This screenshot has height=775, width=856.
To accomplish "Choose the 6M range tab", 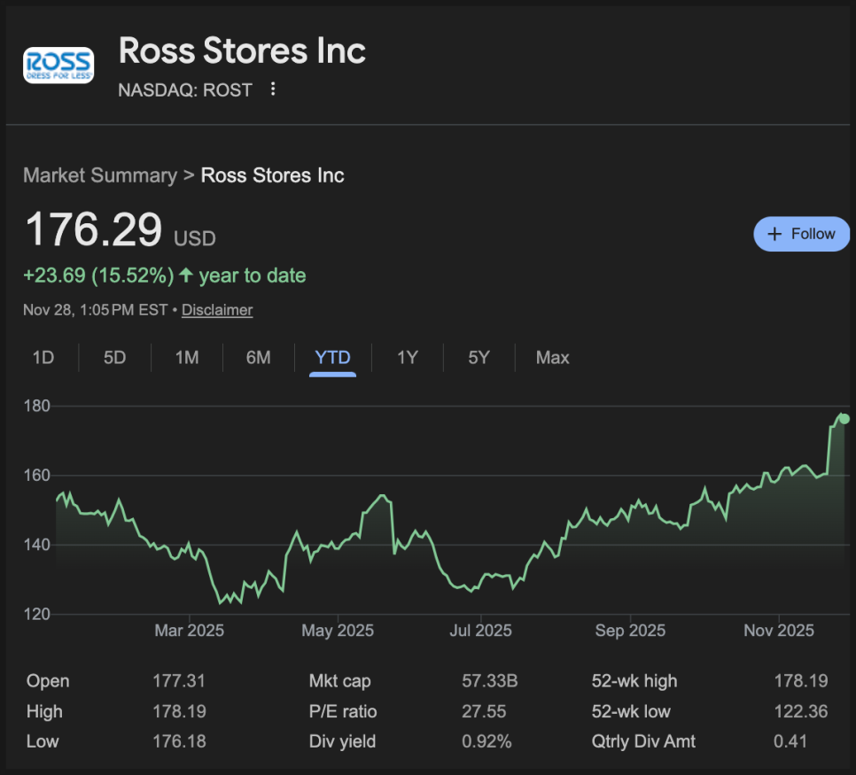I will pyautogui.click(x=258, y=358).
